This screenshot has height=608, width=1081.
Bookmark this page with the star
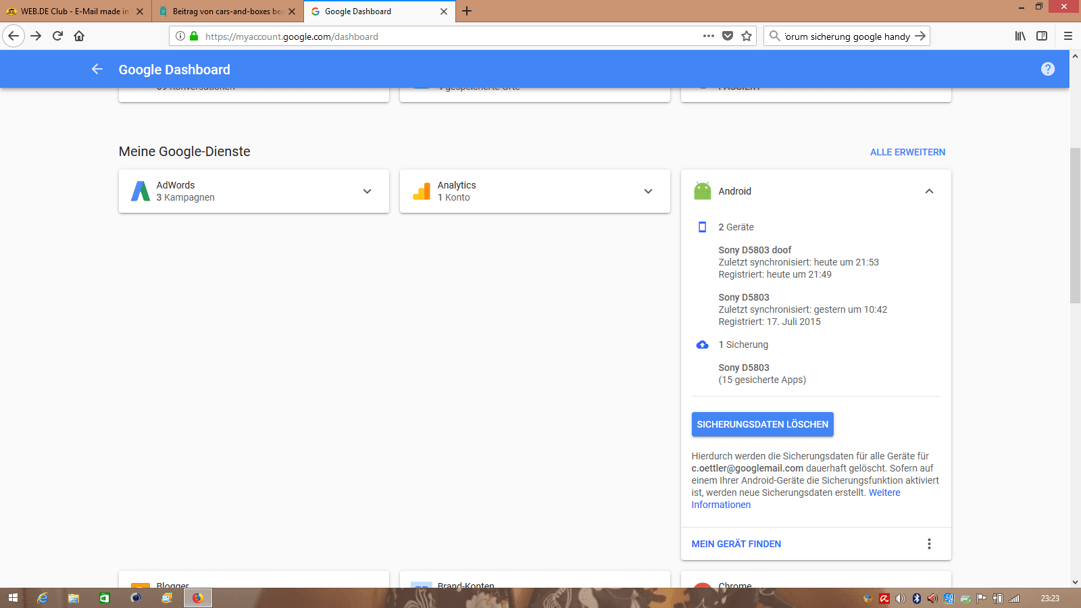747,36
